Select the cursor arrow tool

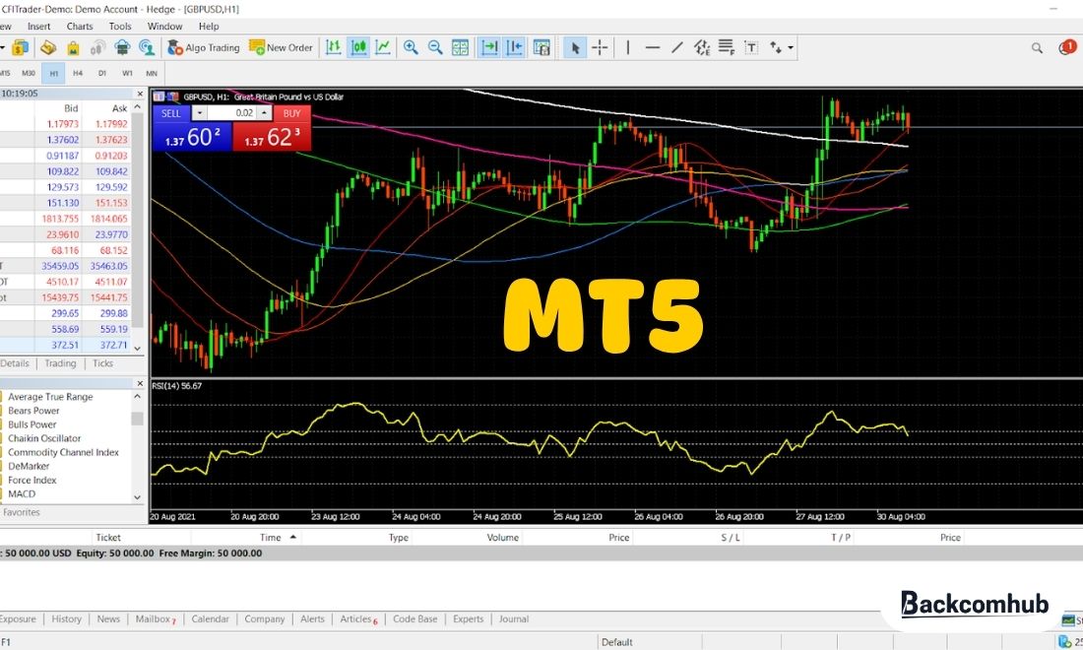[574, 47]
